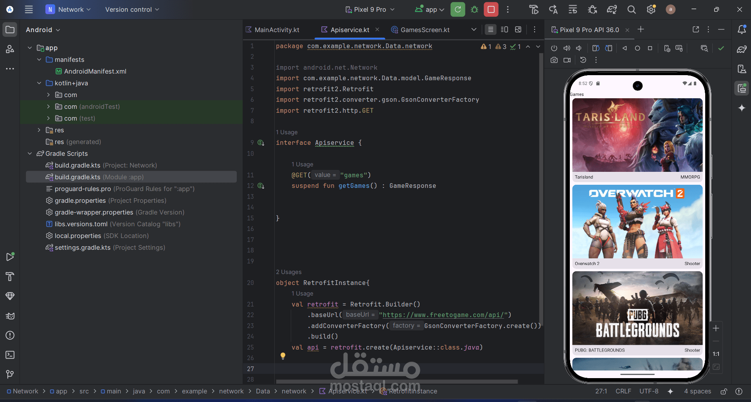The height and width of the screenshot is (402, 751).
Task: Open the Device Manager icon in right sidebar
Action: click(742, 69)
